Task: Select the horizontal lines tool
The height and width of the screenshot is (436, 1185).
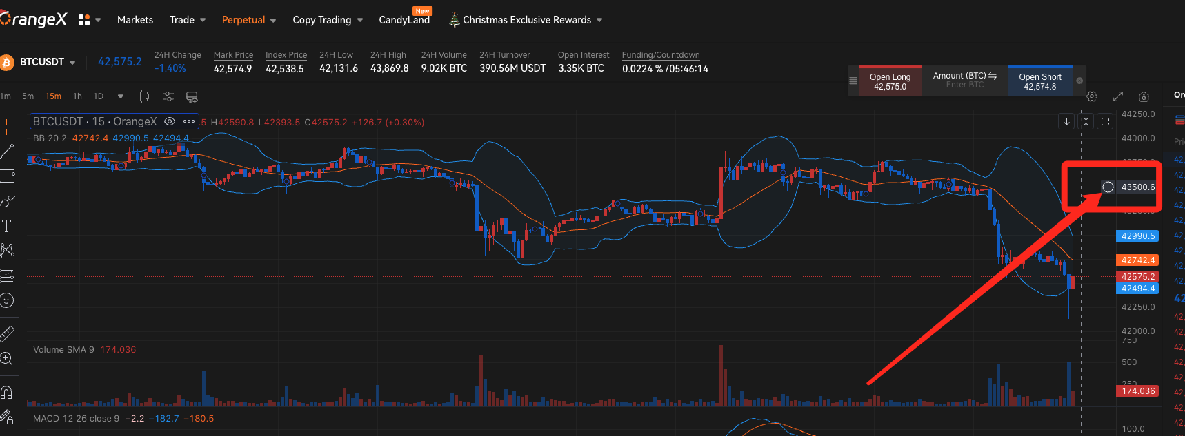Action: click(x=7, y=176)
